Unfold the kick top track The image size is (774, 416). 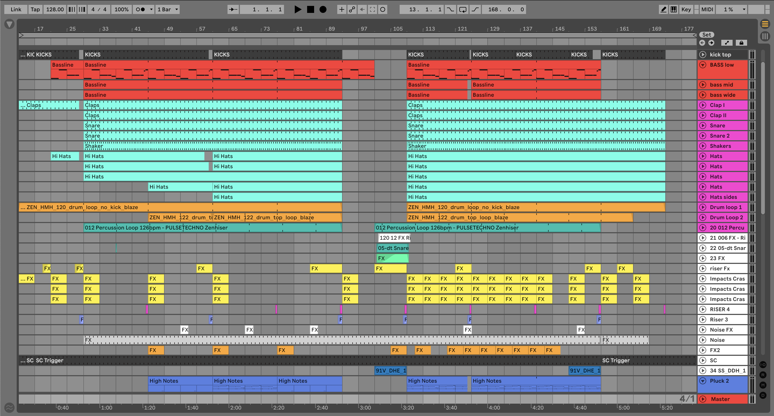(x=702, y=55)
